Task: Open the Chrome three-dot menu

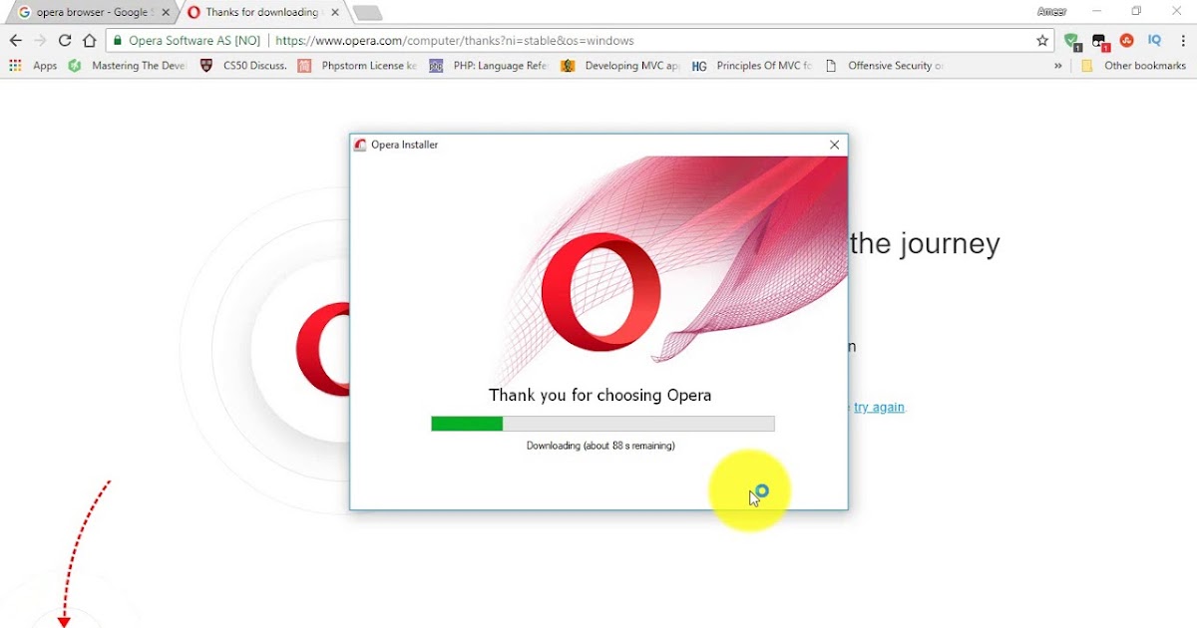Action: pos(1183,41)
